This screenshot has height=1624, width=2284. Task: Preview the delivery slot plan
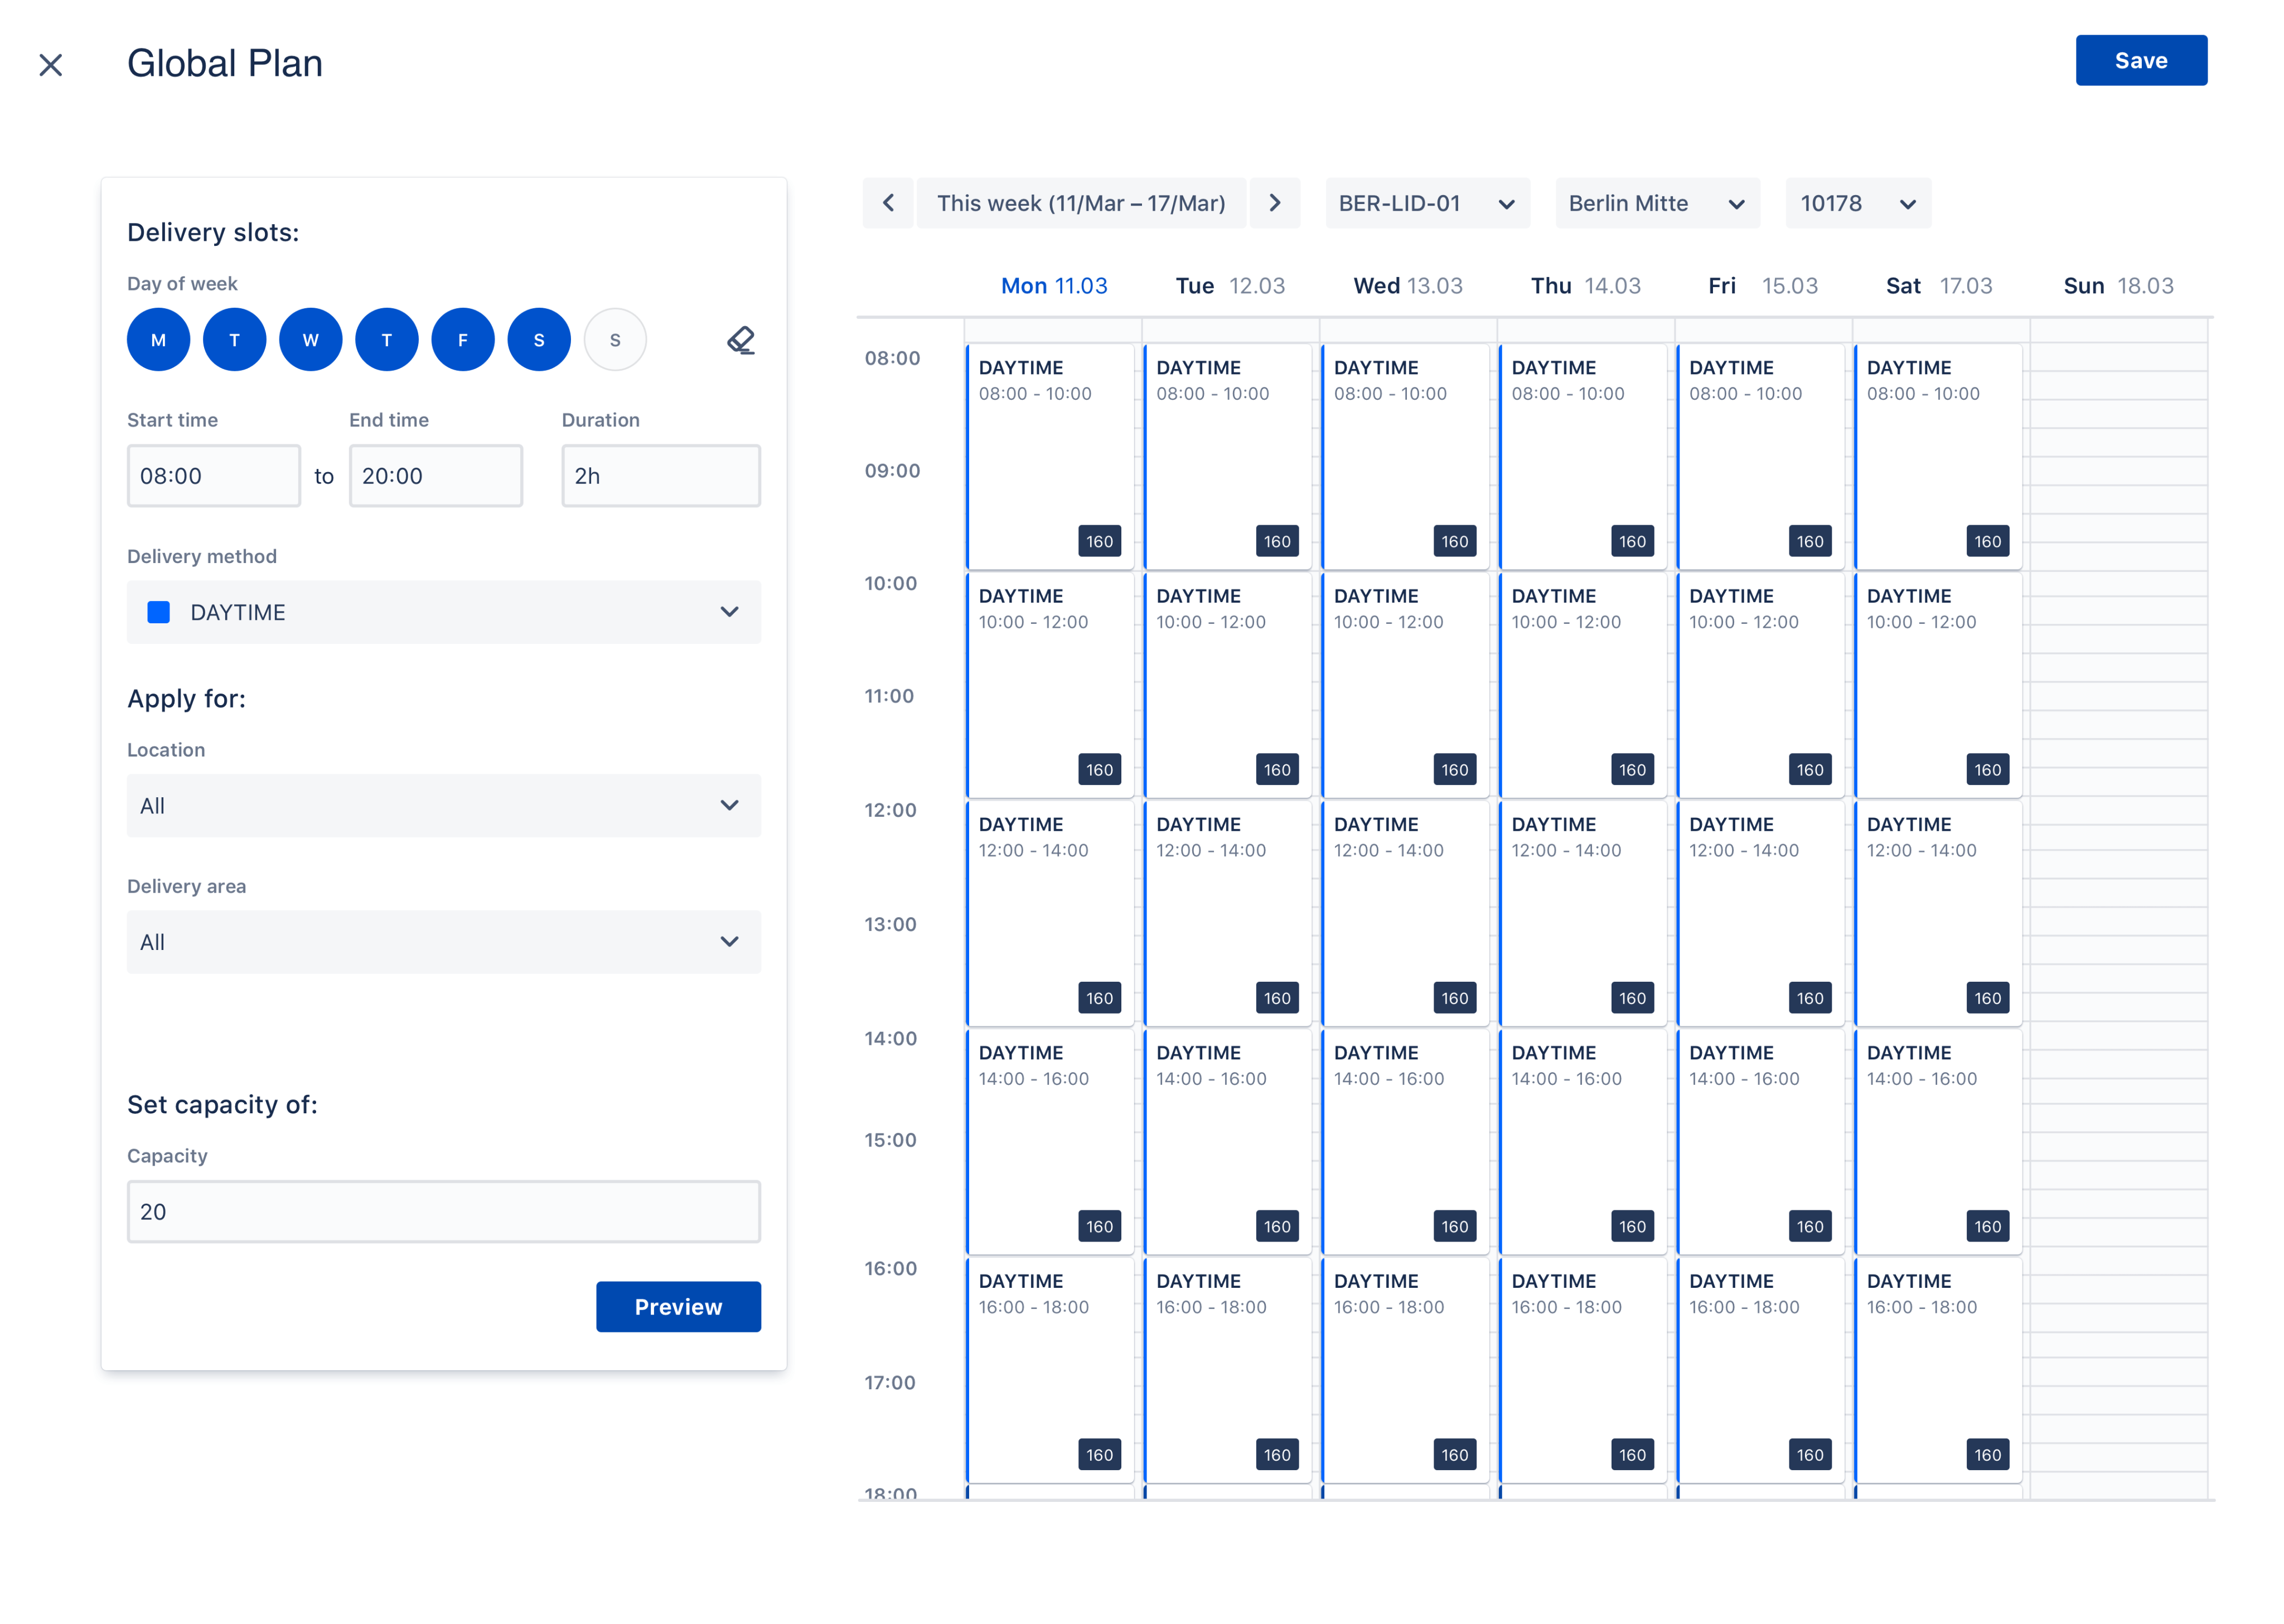pos(678,1306)
